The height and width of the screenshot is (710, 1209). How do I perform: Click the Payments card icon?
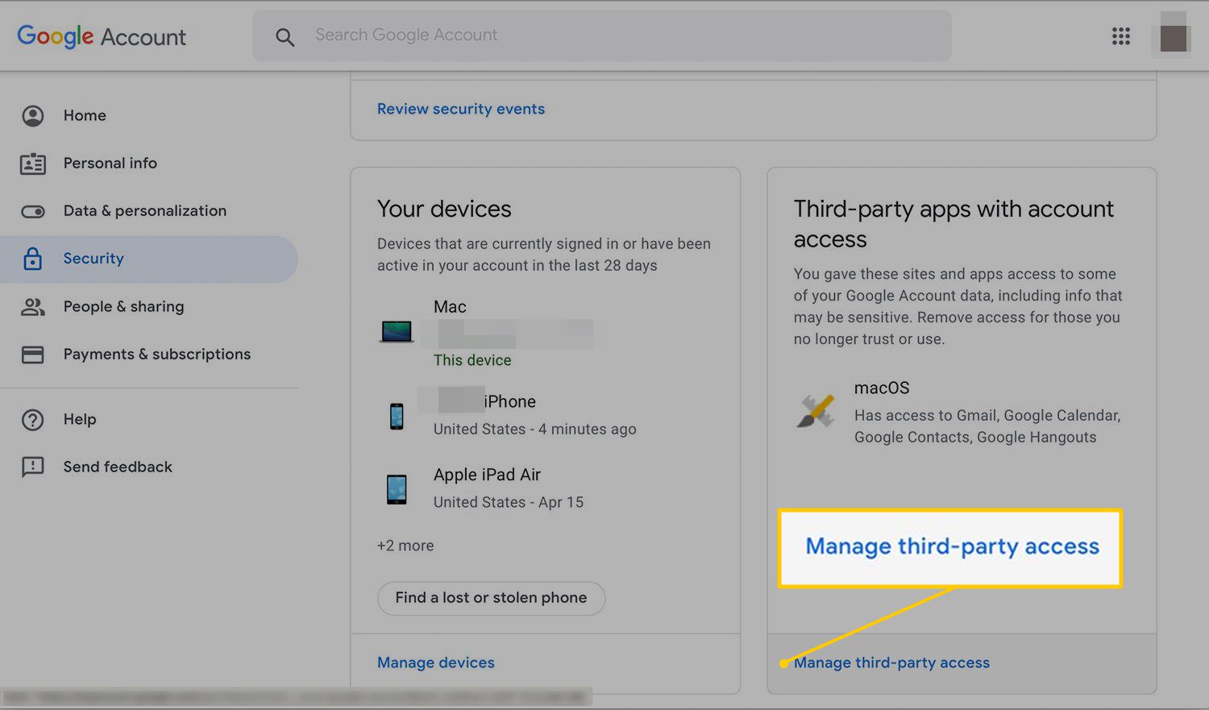pos(33,355)
